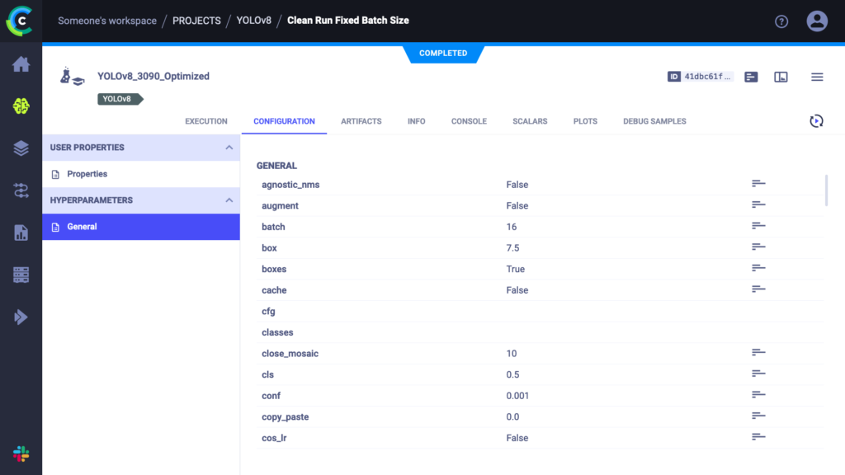Click the GENERAL section heading

pyautogui.click(x=276, y=166)
